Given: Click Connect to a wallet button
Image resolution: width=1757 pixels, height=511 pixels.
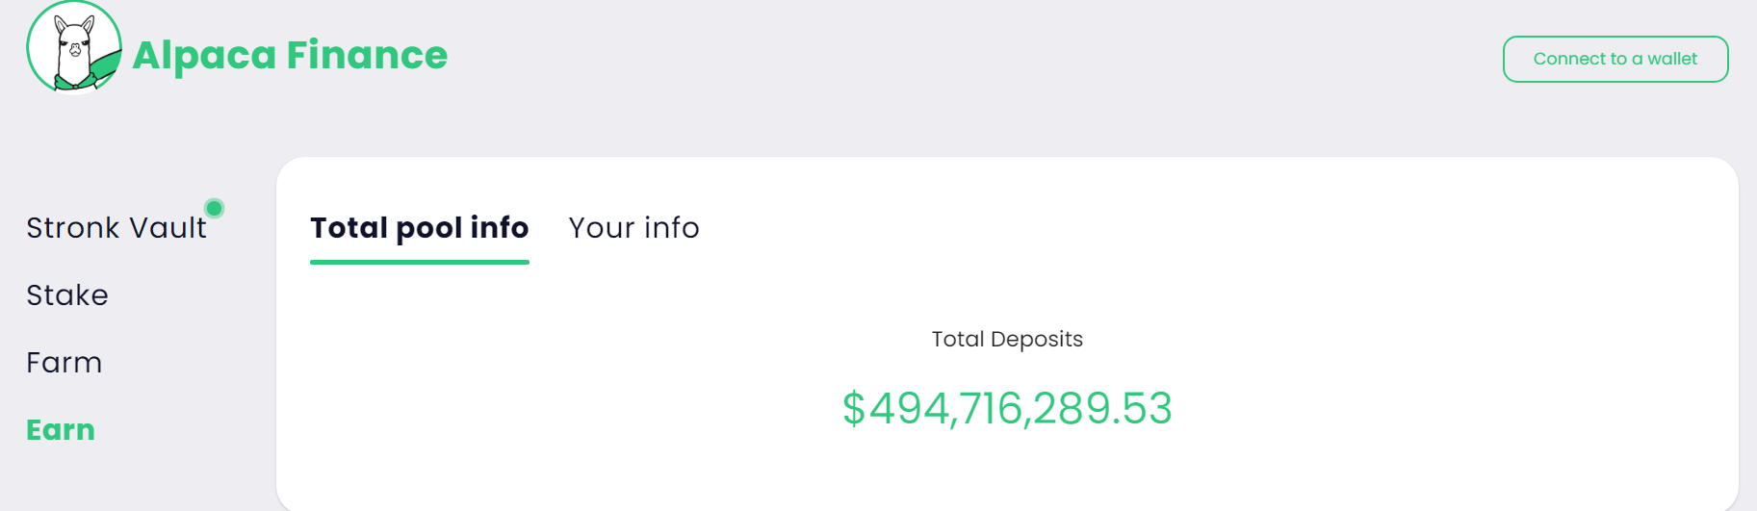Looking at the screenshot, I should point(1615,59).
